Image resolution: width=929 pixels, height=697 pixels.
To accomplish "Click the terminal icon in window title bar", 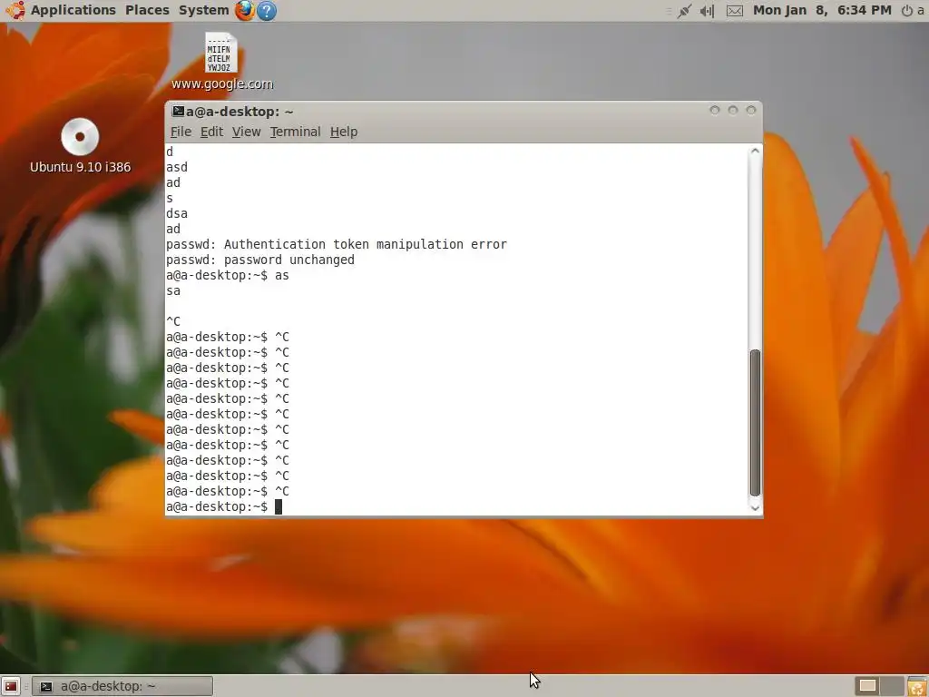I will [x=178, y=111].
